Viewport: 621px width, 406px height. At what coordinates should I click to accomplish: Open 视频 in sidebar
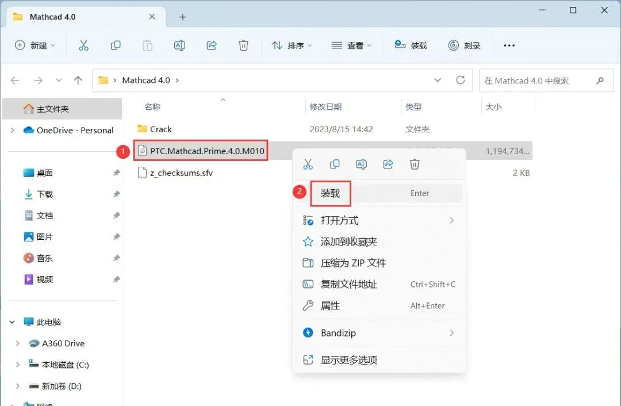(44, 279)
